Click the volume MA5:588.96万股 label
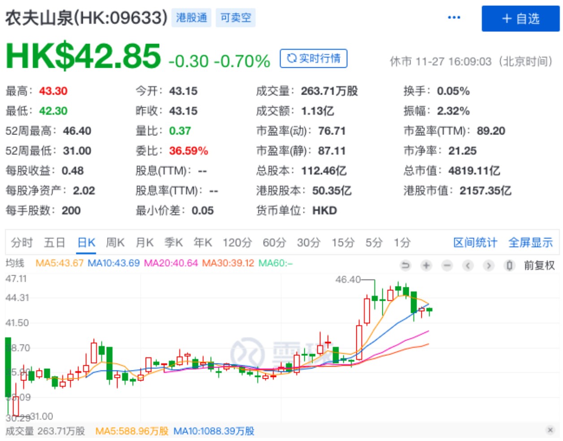 pyautogui.click(x=132, y=431)
